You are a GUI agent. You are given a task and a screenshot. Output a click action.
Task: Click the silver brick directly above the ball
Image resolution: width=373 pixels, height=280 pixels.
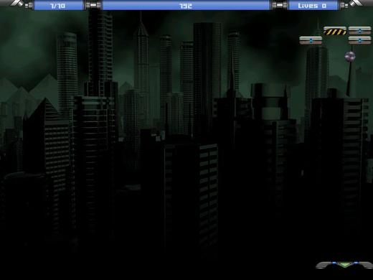[x=359, y=40]
